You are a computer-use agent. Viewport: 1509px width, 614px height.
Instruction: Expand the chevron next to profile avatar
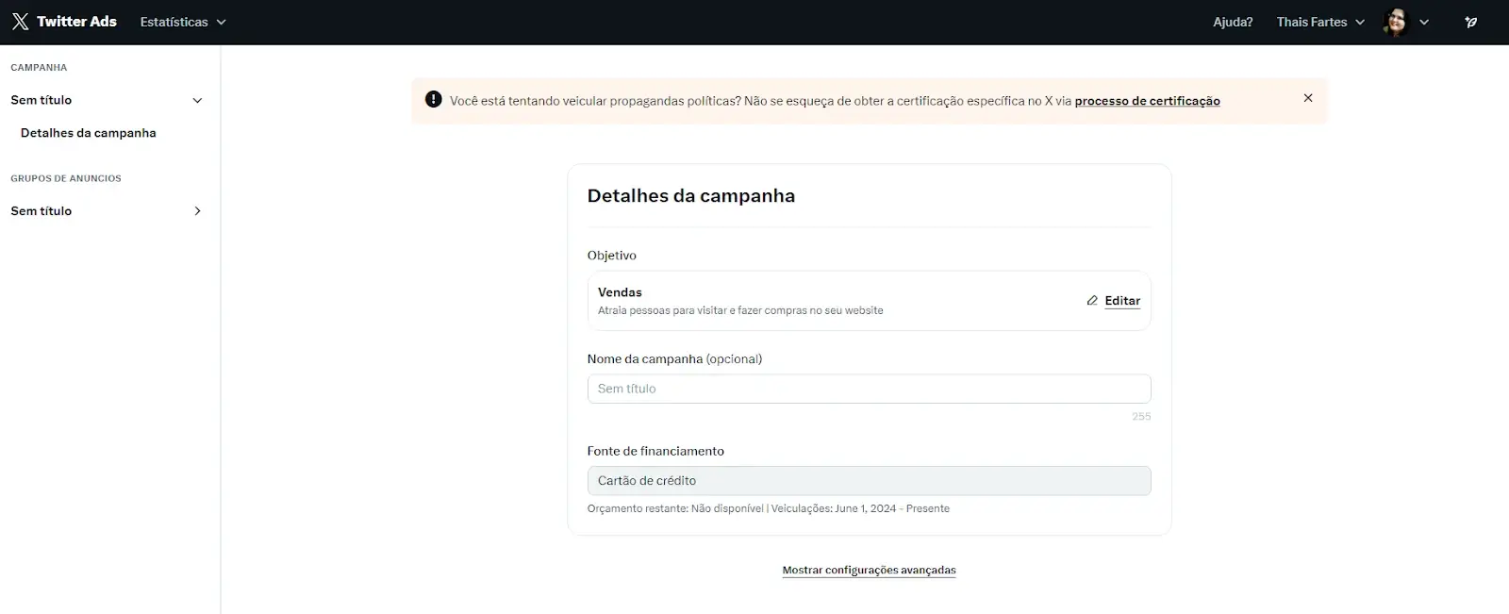(1424, 22)
